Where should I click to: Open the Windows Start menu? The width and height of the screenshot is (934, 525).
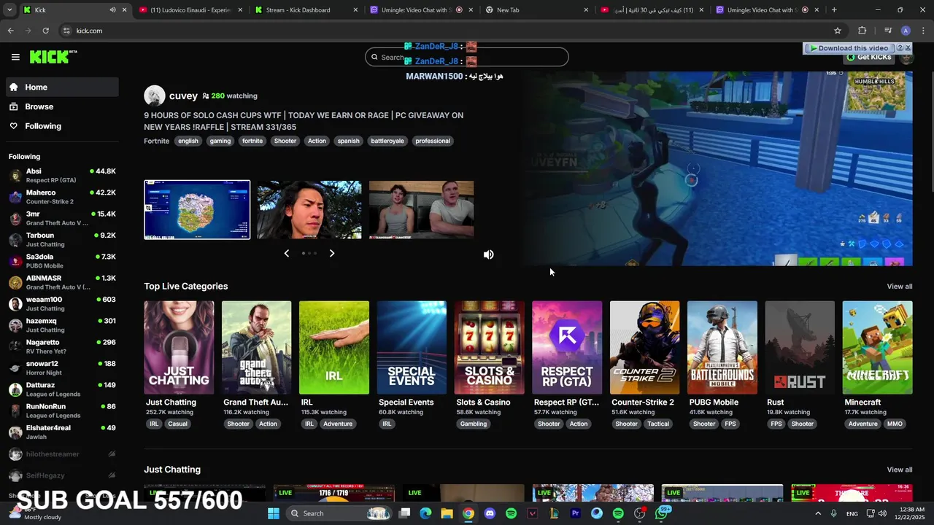click(x=274, y=513)
